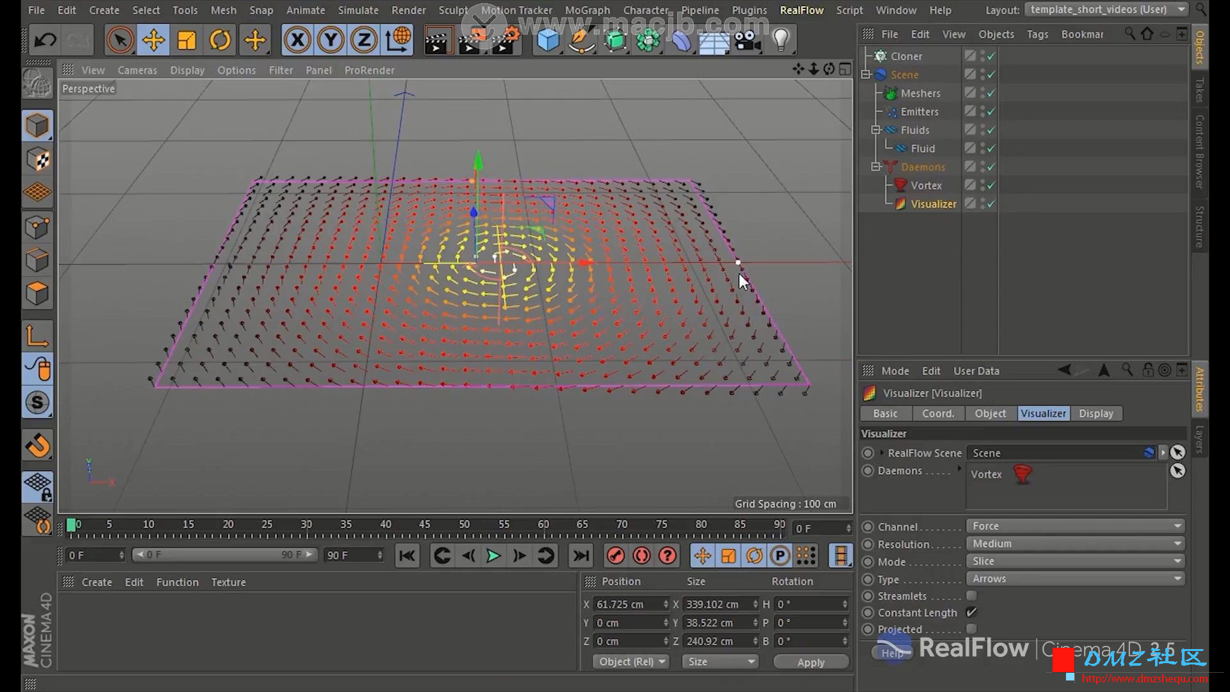Enable the Streamlets checkbox

[x=971, y=596]
